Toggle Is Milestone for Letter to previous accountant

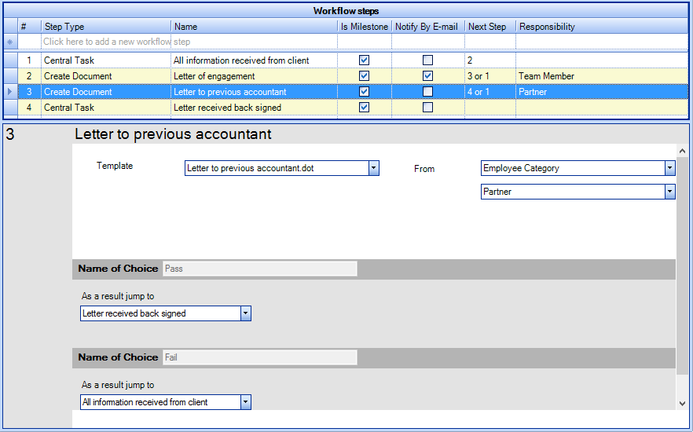click(x=365, y=91)
